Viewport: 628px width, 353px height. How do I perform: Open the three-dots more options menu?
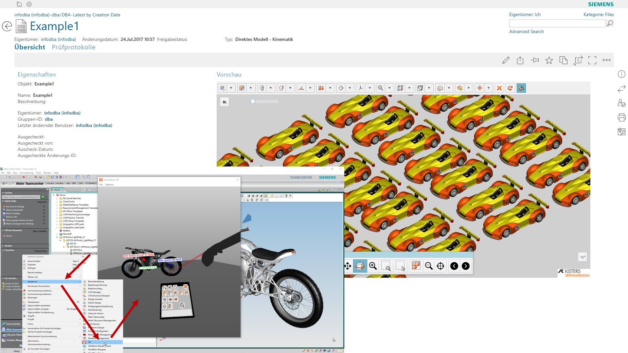606,60
